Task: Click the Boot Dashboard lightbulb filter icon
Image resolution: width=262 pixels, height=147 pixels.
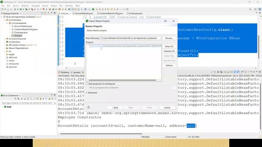Action: click(x=41, y=99)
